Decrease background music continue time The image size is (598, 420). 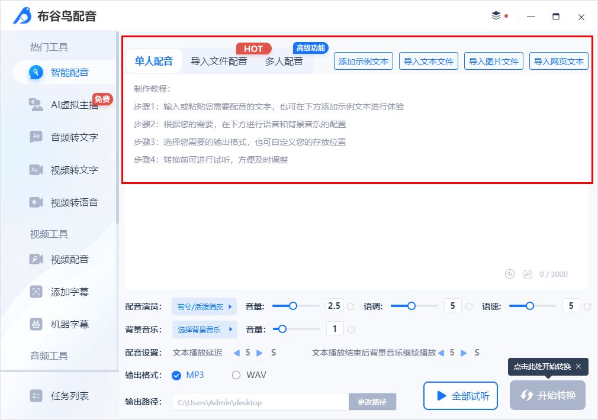441,353
